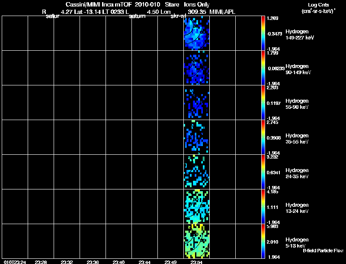Select the 'Hydrogen 13-24 keV' label
Image resolution: width=346 pixels, height=264 pixels.
pos(297,208)
